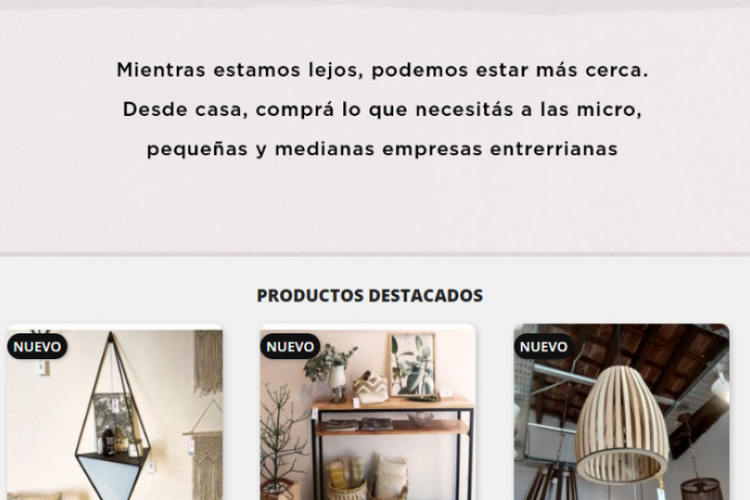Click the banner line 'pequeñas y medianas empresas'
This screenshot has width=750, height=500.
[382, 149]
